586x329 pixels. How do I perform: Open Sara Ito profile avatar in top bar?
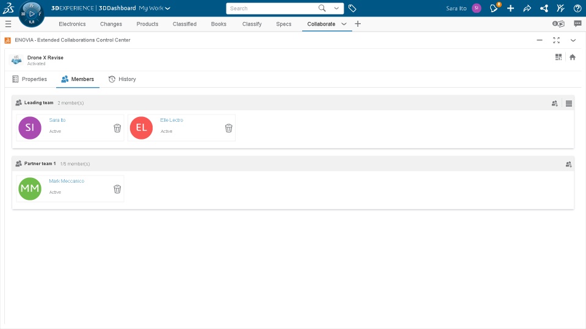click(x=477, y=8)
